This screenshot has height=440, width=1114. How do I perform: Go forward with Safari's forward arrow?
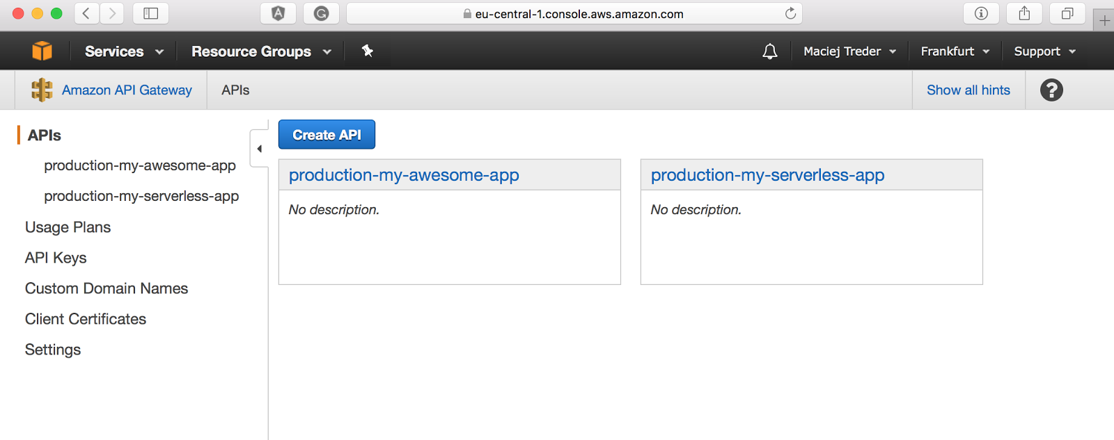(111, 13)
